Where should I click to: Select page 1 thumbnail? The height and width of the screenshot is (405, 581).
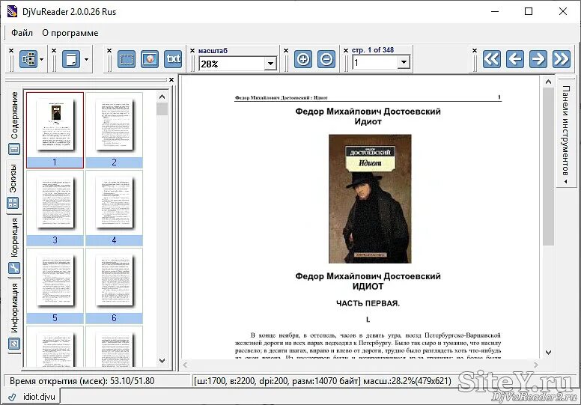[55, 130]
